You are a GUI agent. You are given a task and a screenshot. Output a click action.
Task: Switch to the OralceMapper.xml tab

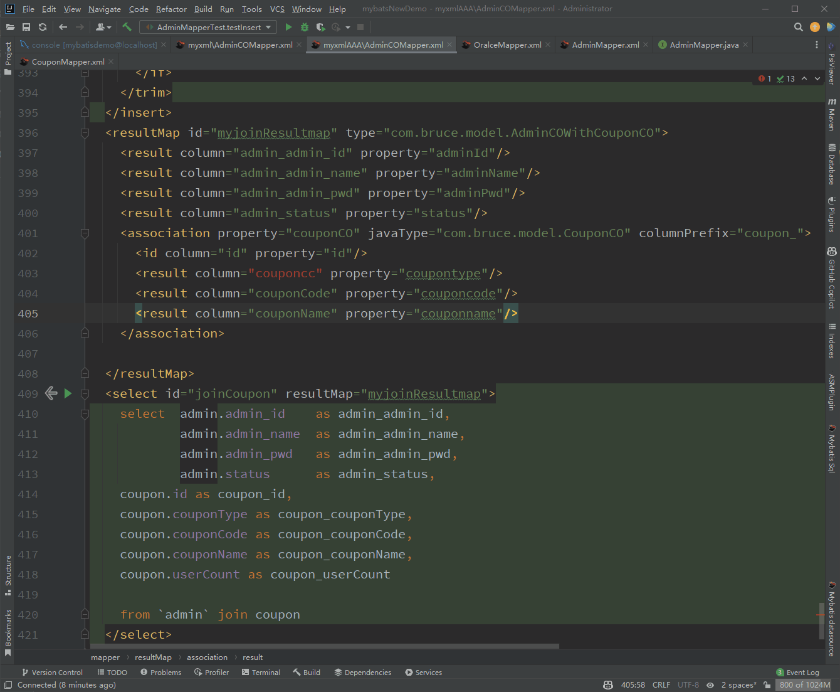tap(507, 45)
